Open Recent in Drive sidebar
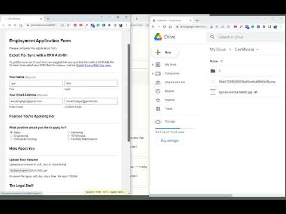This screenshot has height=214, width=286. point(169,91)
